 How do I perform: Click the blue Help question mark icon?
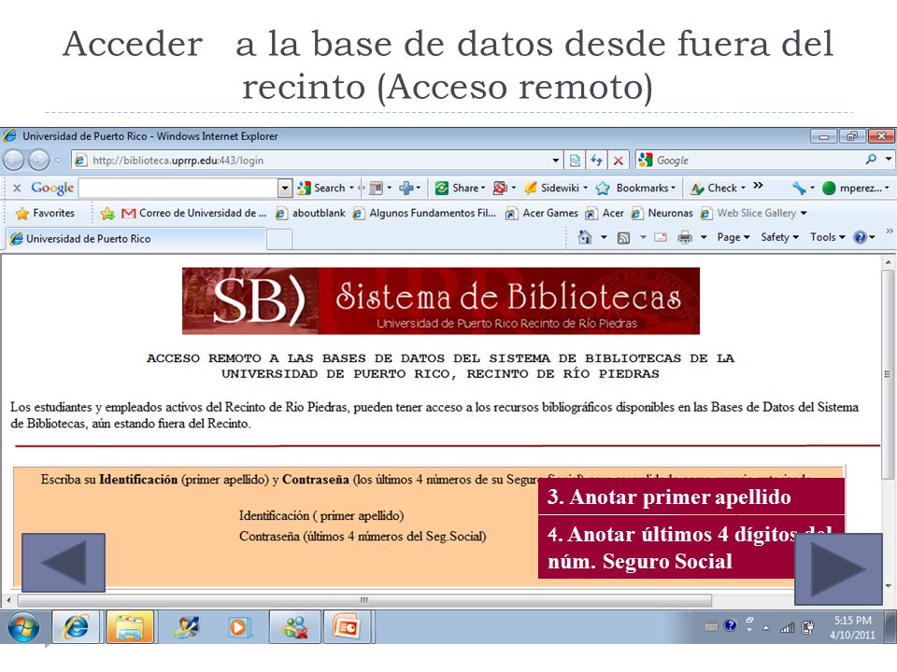(x=860, y=237)
